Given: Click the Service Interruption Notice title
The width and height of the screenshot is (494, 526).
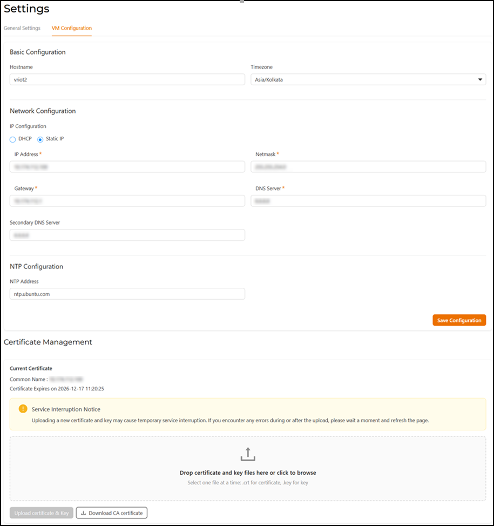Looking at the screenshot, I should [66, 409].
